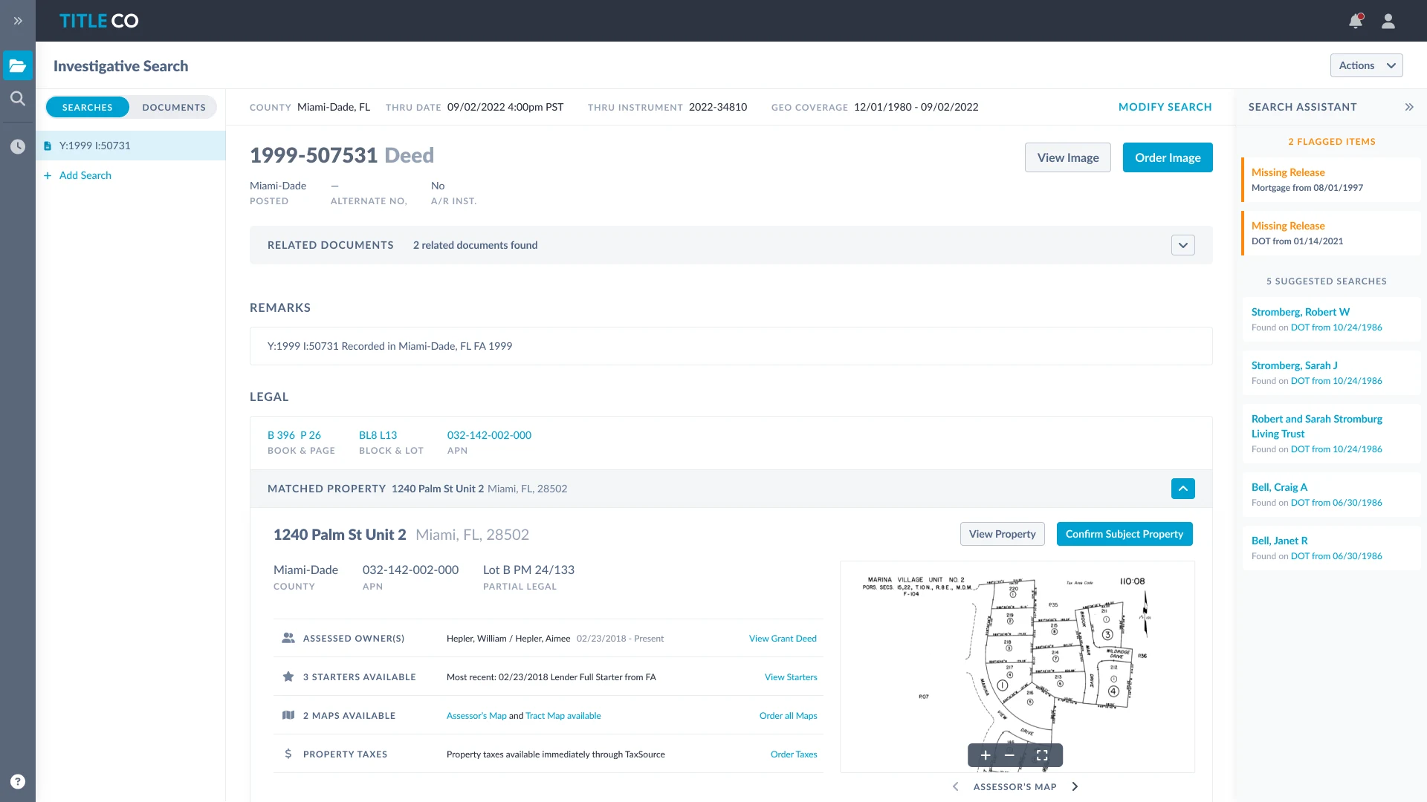
Task: Open Missing Release DOT from 01/14/2021
Action: [1330, 233]
